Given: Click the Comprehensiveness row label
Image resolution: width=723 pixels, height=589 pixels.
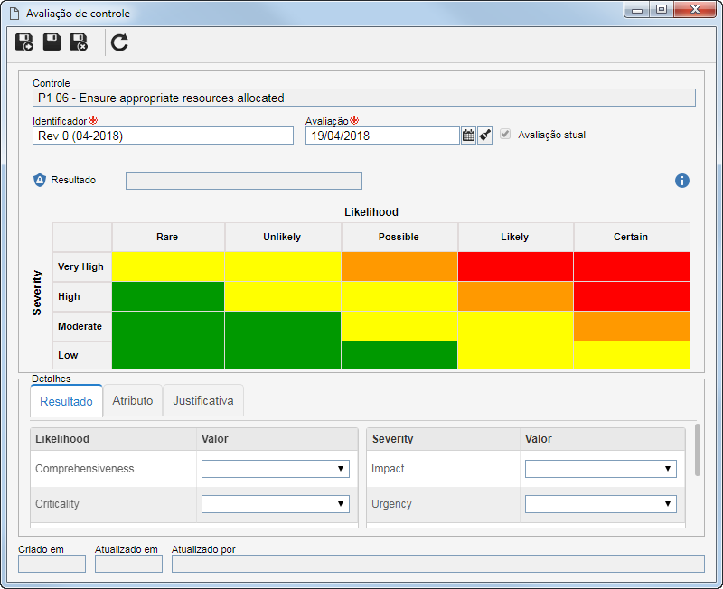Looking at the screenshot, I should [85, 469].
